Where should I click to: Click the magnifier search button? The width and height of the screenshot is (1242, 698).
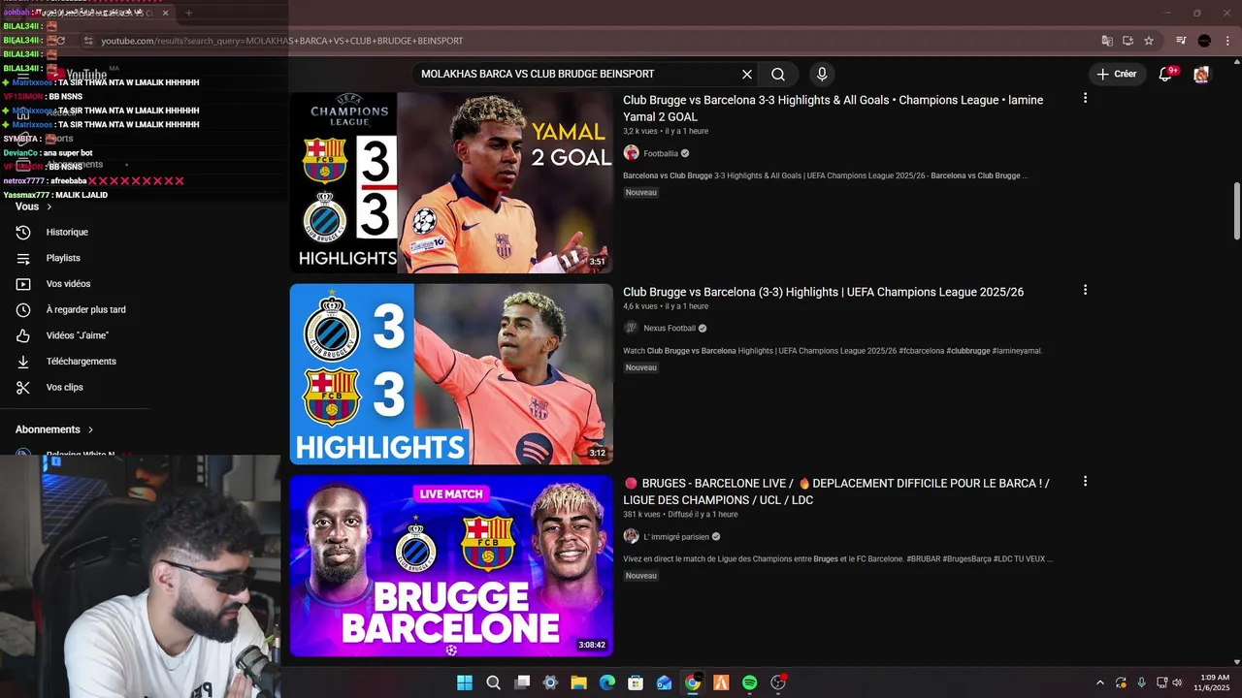778,74
